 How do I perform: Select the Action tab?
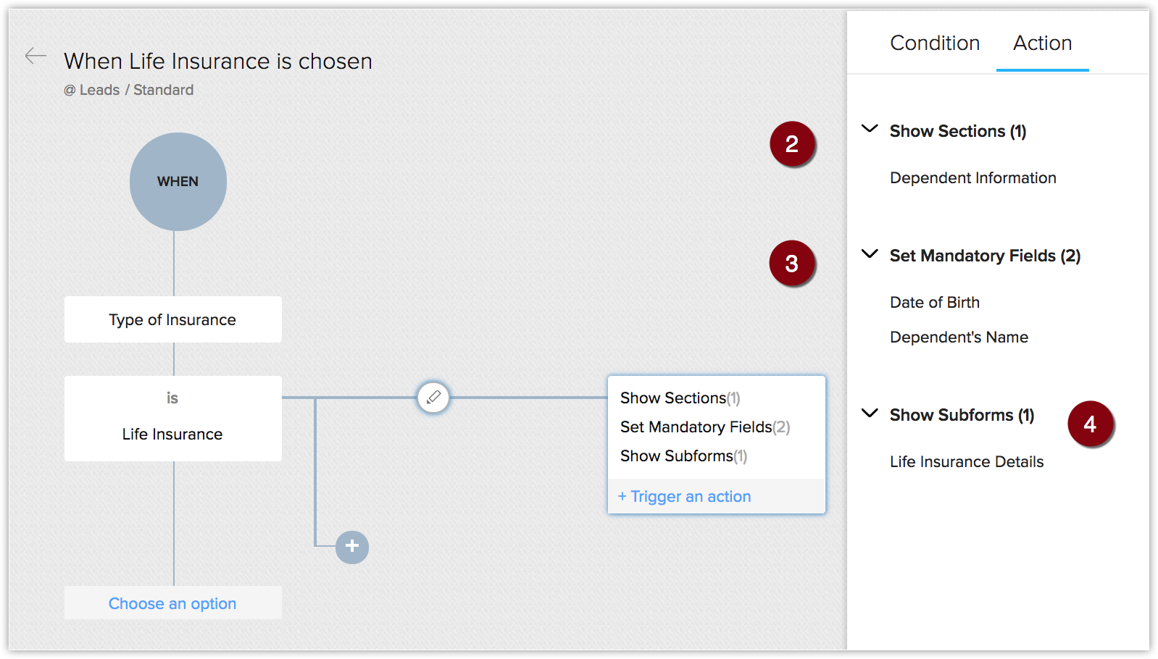1042,43
